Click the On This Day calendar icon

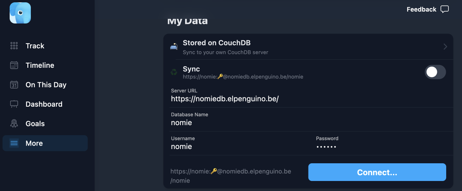14,85
